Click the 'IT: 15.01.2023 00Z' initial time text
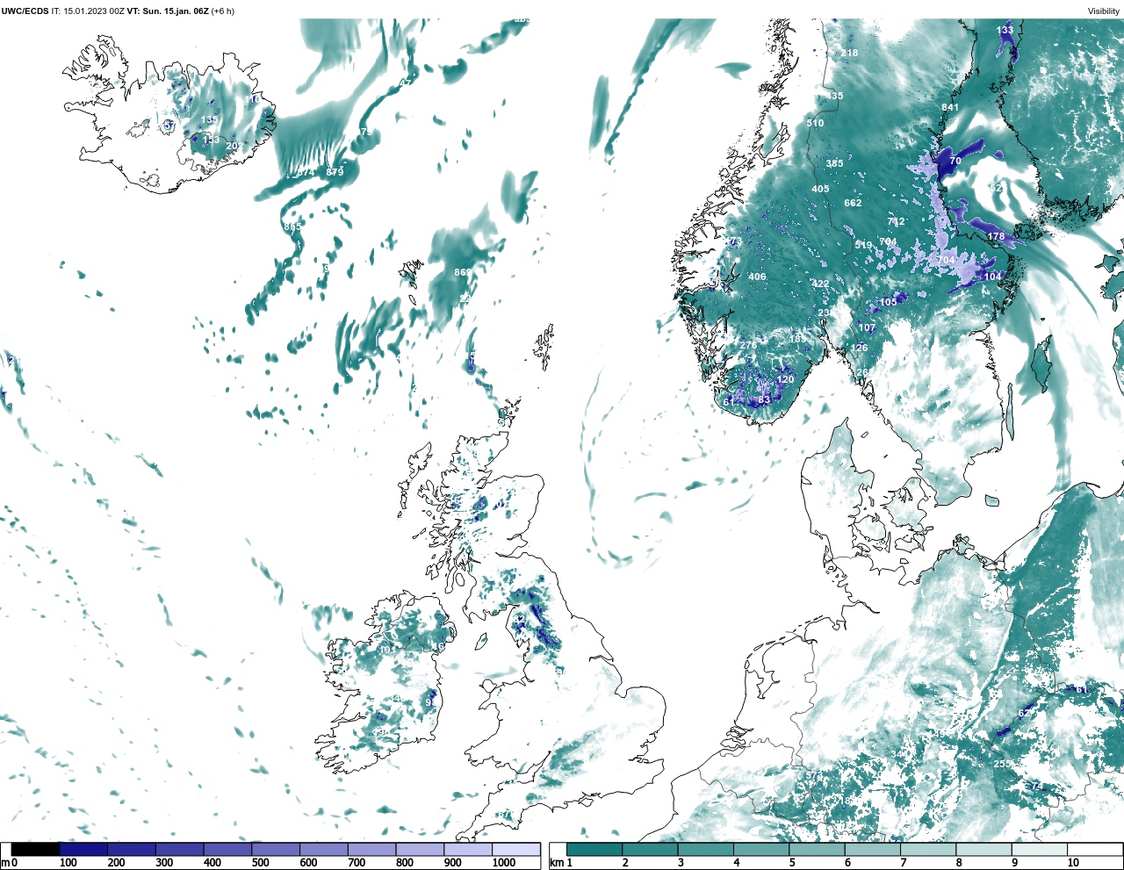 (88, 11)
